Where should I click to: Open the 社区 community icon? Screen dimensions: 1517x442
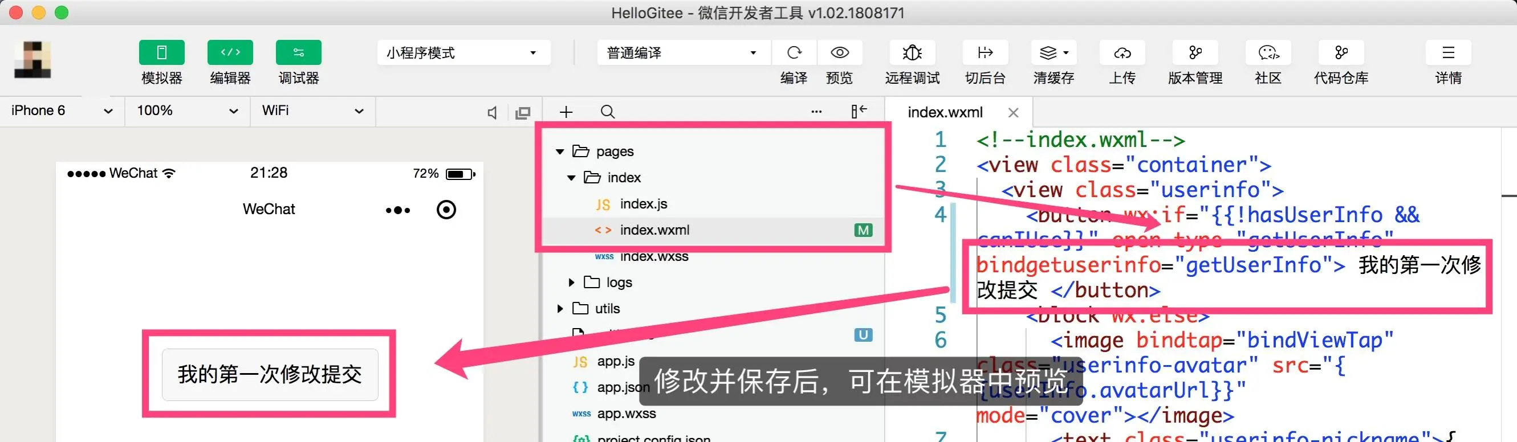click(x=1268, y=52)
